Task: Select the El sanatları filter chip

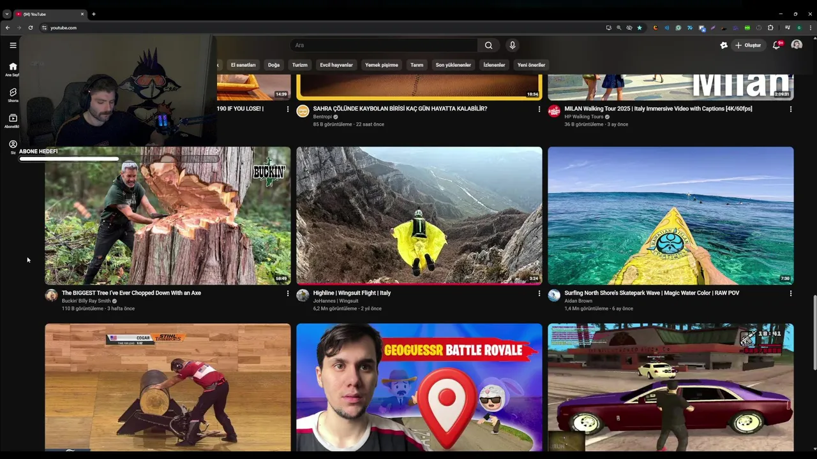Action: pos(243,65)
